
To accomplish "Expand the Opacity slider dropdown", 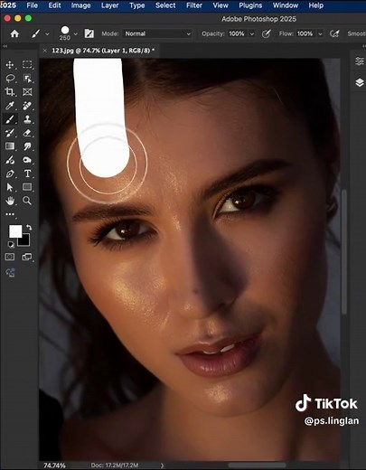I will [252, 34].
